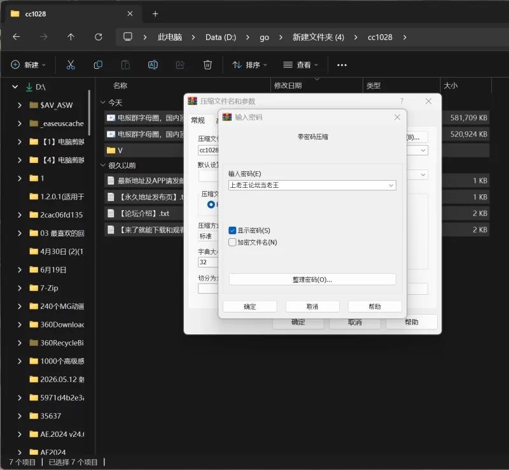Click the rename icon in toolbar
The width and height of the screenshot is (509, 470).
[x=153, y=65]
